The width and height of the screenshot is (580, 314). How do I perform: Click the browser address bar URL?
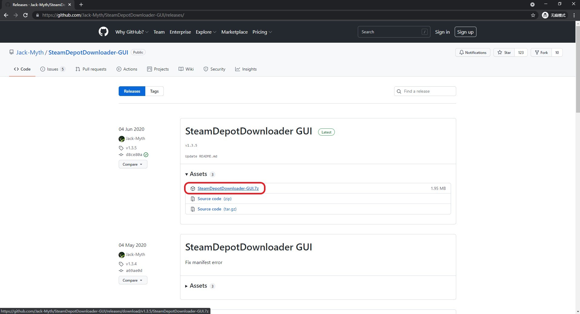pos(113,15)
